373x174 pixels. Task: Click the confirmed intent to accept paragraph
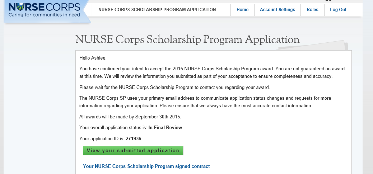coord(212,72)
